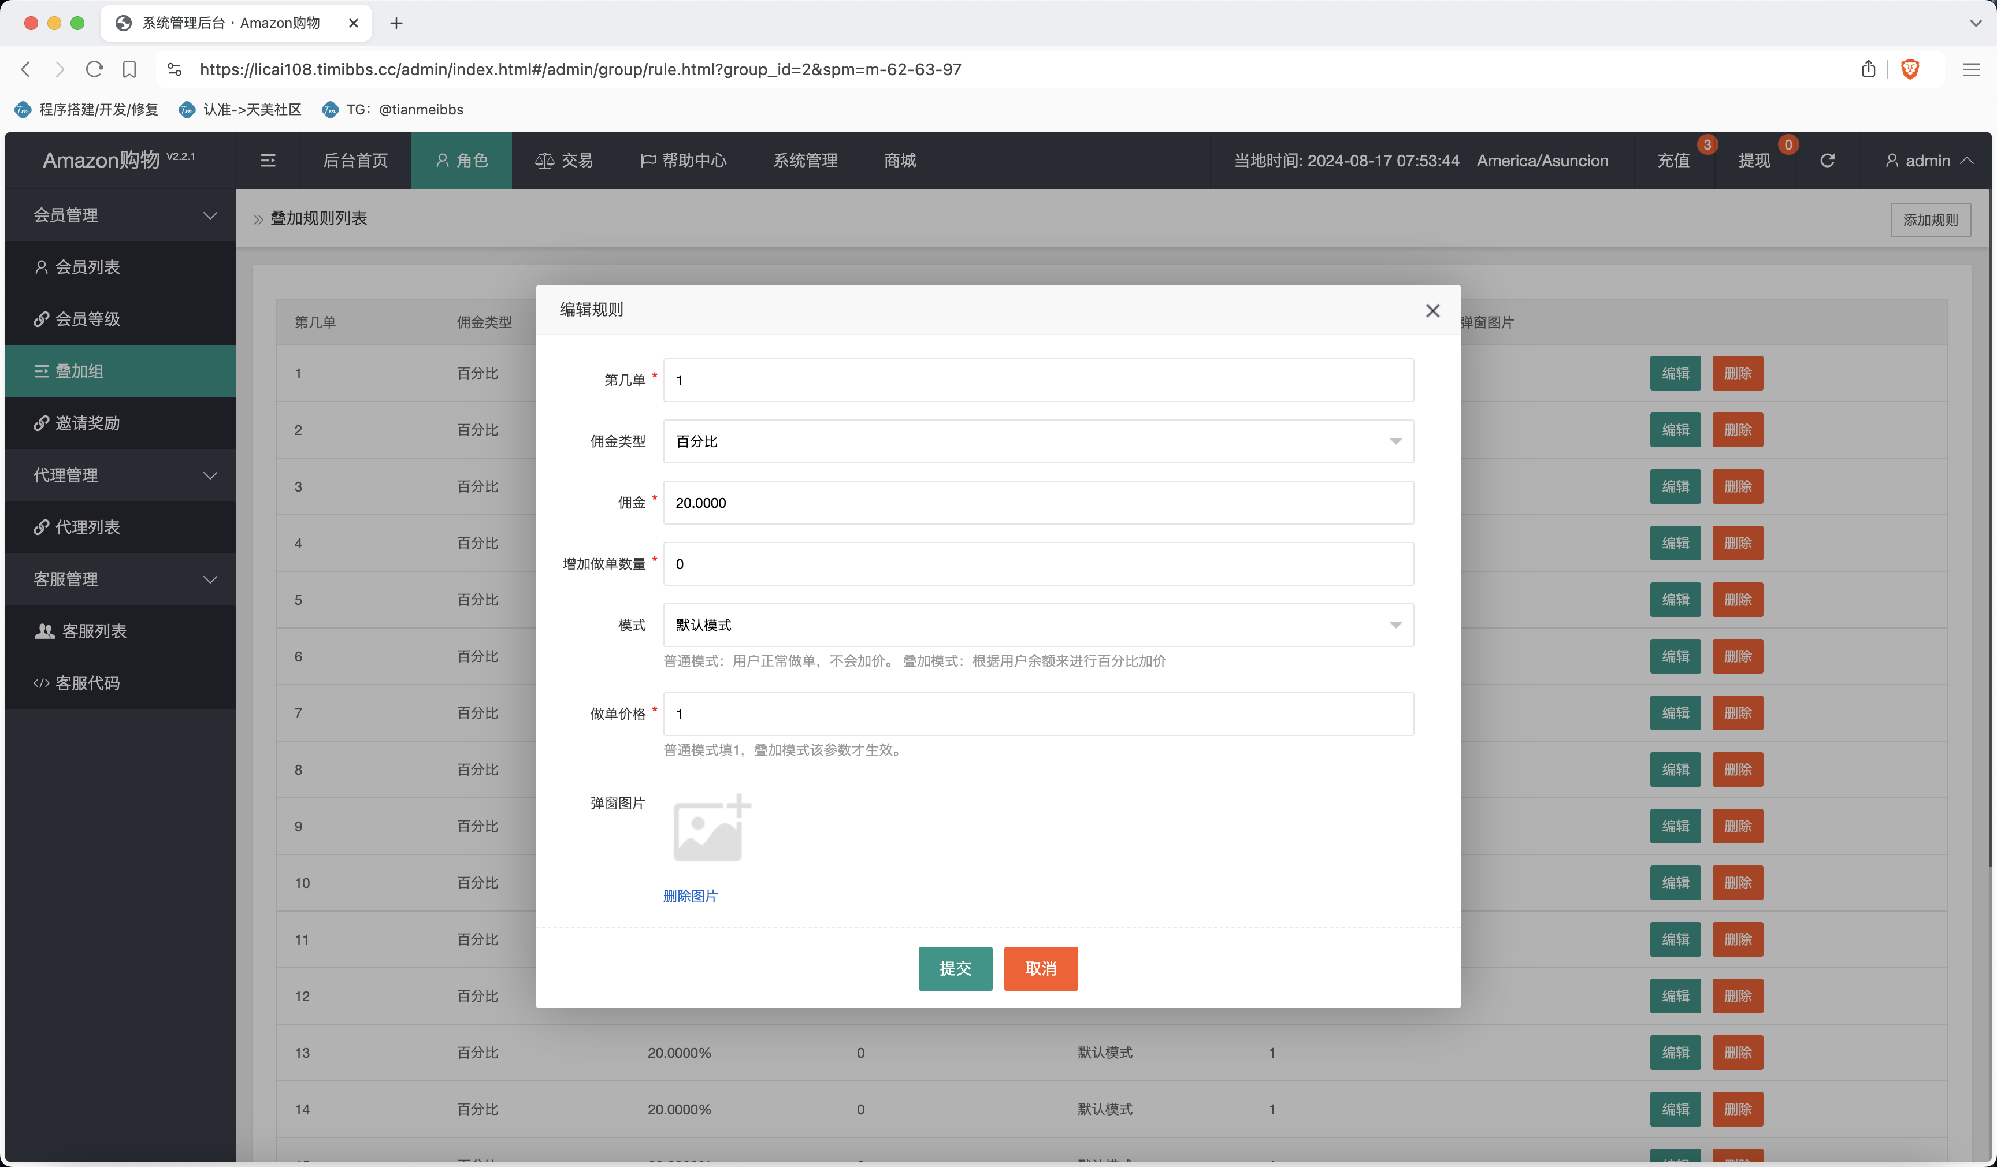Screen dimensions: 1997x1167
Task: Submit the rule with 提交
Action: (955, 968)
